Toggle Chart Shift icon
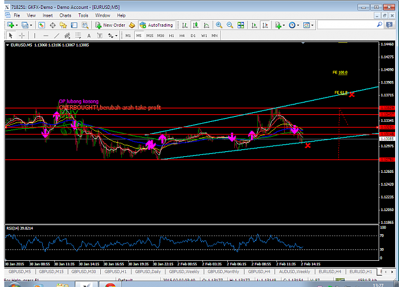The width and height of the screenshot is (399, 287). pyautogui.click(x=265, y=25)
